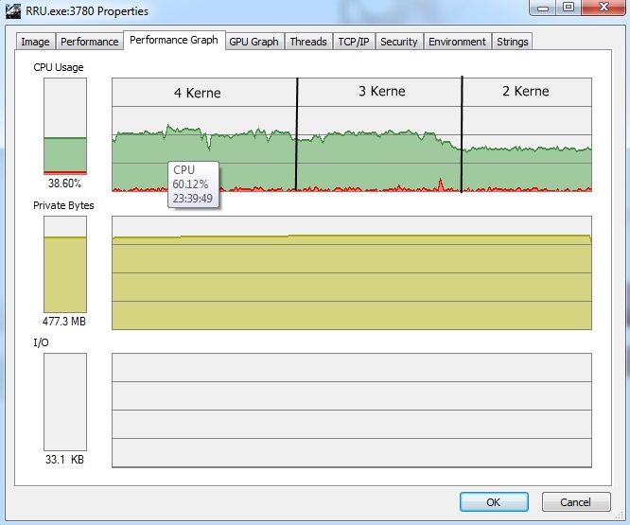Open the GPU Graph tab
The image size is (630, 525).
pyautogui.click(x=254, y=42)
